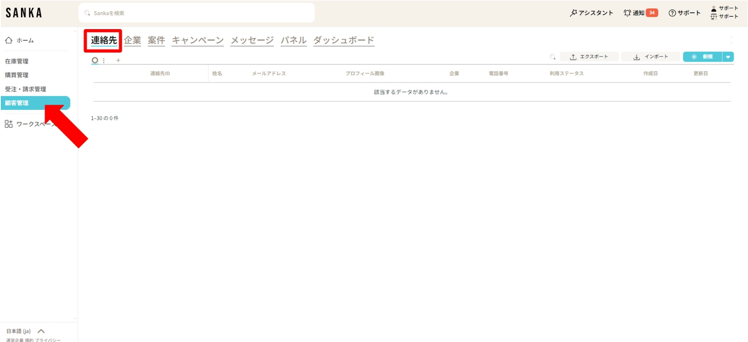This screenshot has width=748, height=342.
Task: Open the three-dot view options menu
Action: [x=104, y=60]
